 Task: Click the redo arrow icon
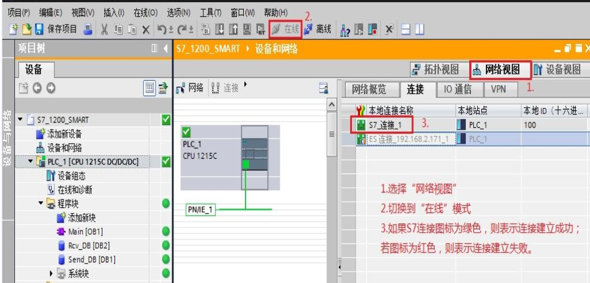click(182, 29)
